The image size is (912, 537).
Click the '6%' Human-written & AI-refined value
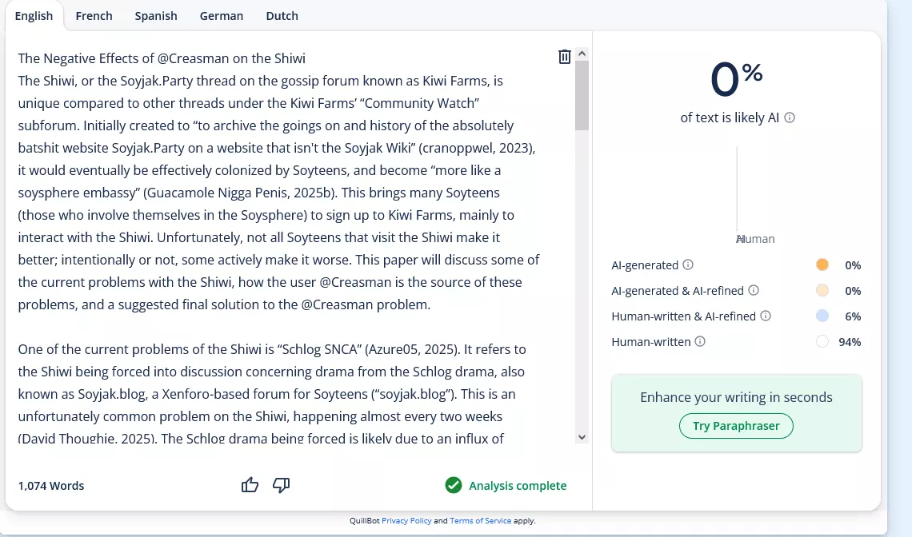coord(853,316)
